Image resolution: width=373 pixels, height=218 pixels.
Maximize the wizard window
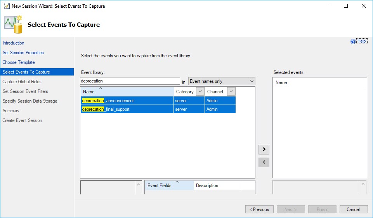pyautogui.click(x=346, y=6)
